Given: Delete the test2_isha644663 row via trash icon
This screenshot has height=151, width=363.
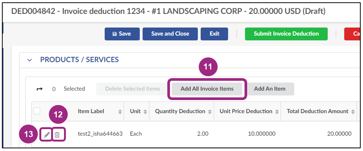Looking at the screenshot, I should [57, 134].
